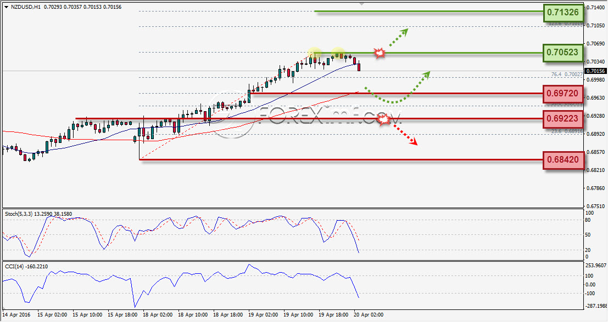Image resolution: width=608 pixels, height=322 pixels.
Task: Click price axis value 0.69630
Action: click(596, 98)
